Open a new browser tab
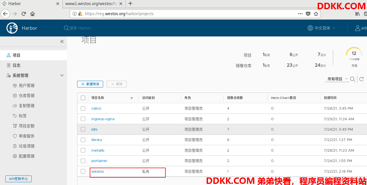 [130, 4]
